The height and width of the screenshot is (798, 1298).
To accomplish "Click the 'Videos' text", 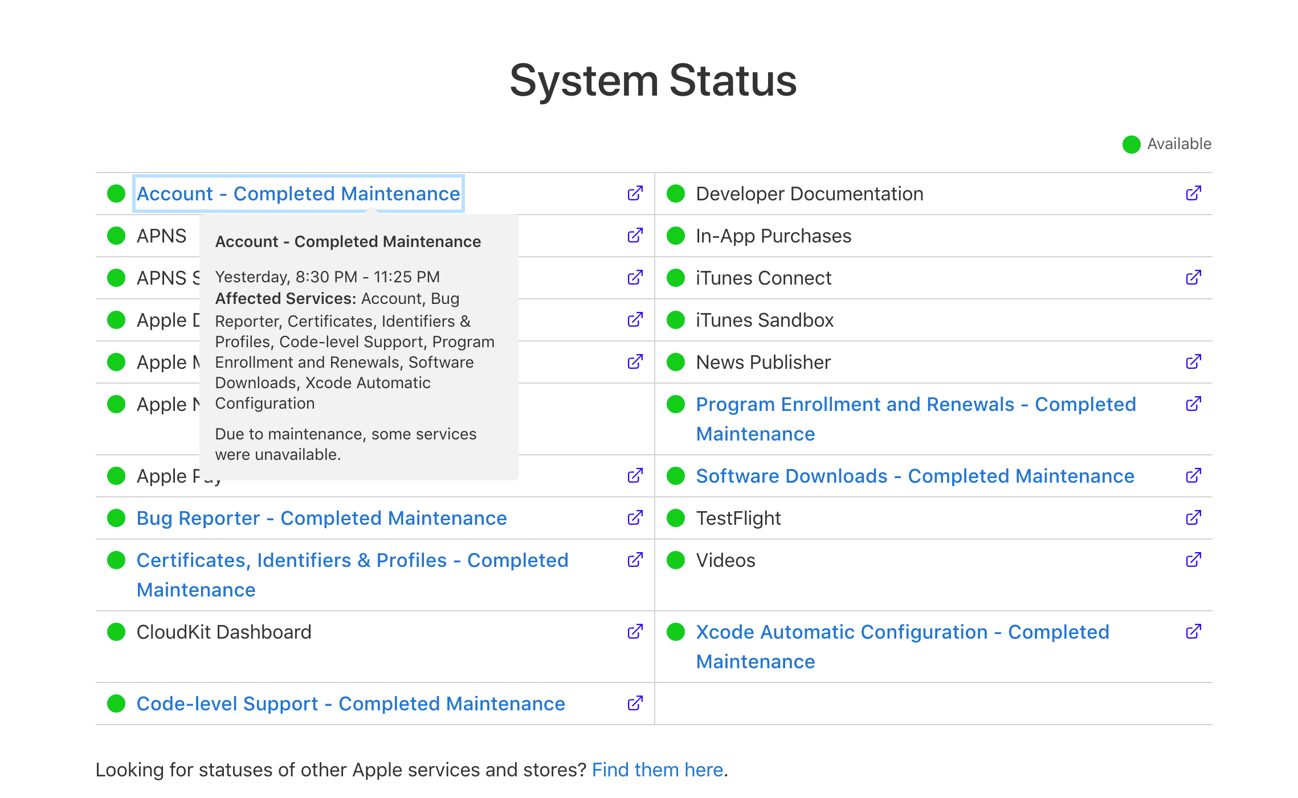I will point(725,560).
